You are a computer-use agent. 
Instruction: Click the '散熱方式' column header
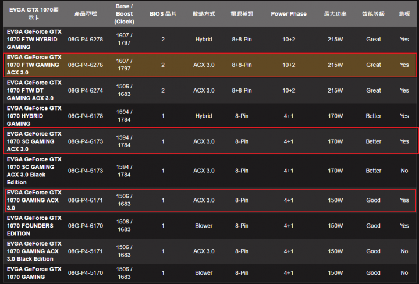(x=204, y=14)
